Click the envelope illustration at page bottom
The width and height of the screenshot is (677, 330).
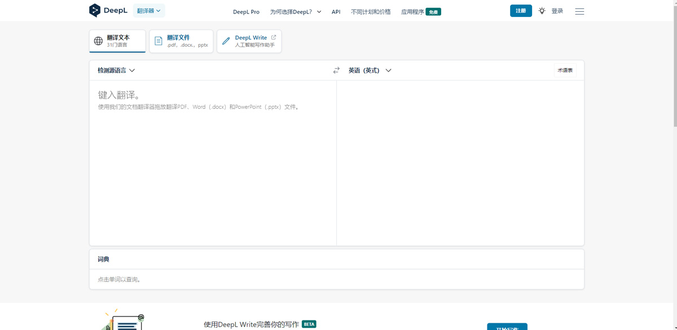click(125, 321)
